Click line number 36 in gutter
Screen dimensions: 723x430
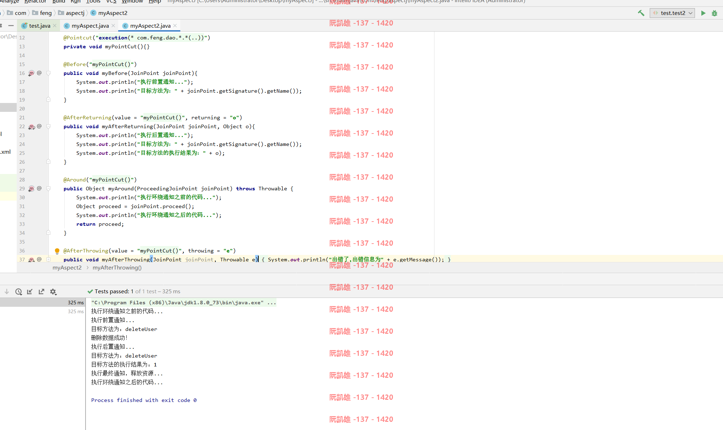(22, 251)
